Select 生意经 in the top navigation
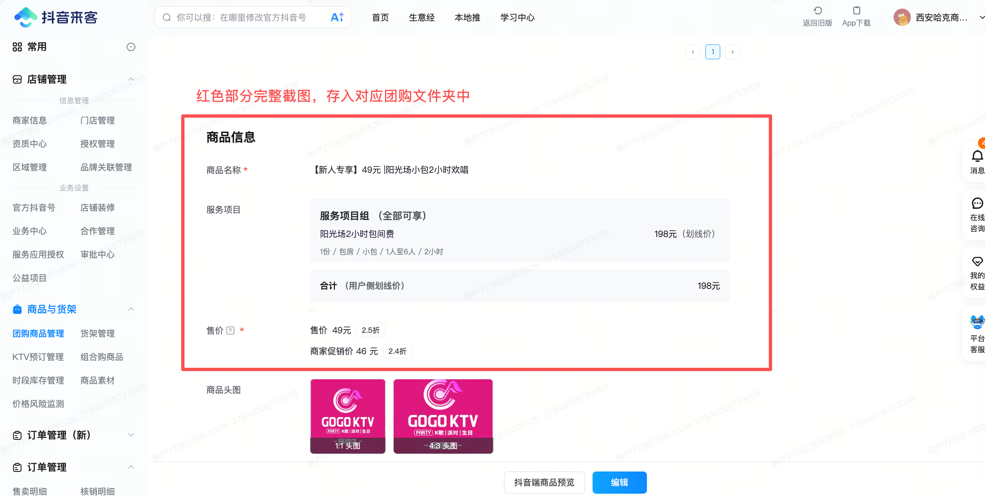 [422, 17]
